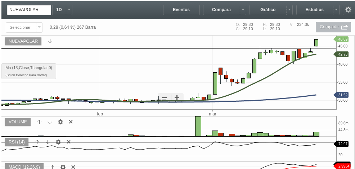Zoom in chart with plus button
Image resolution: width=355 pixels, height=169 pixels.
pyautogui.click(x=177, y=98)
